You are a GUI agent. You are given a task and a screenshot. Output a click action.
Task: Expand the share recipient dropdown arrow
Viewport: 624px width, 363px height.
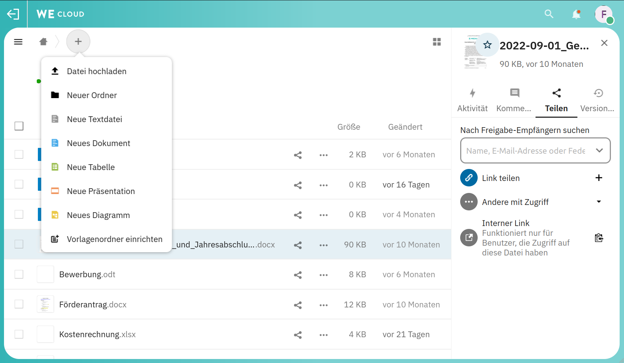point(599,150)
